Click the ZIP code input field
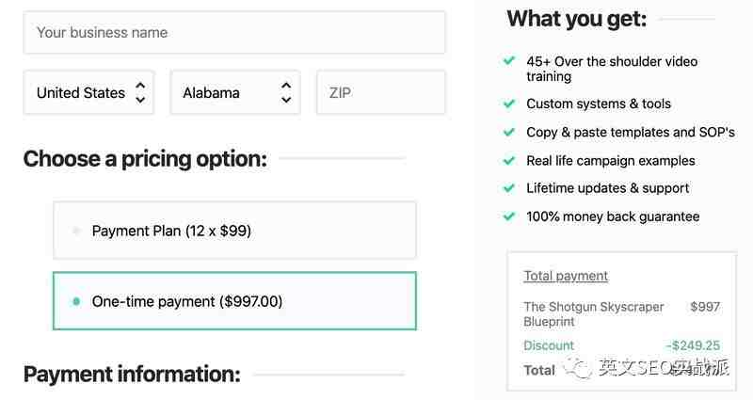The height and width of the screenshot is (400, 753). (380, 93)
